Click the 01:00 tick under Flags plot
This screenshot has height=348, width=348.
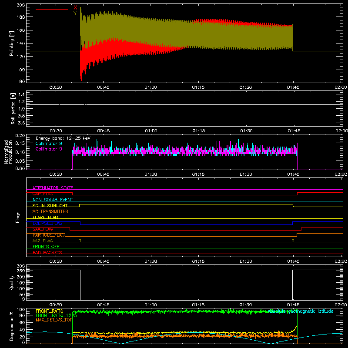(x=151, y=261)
